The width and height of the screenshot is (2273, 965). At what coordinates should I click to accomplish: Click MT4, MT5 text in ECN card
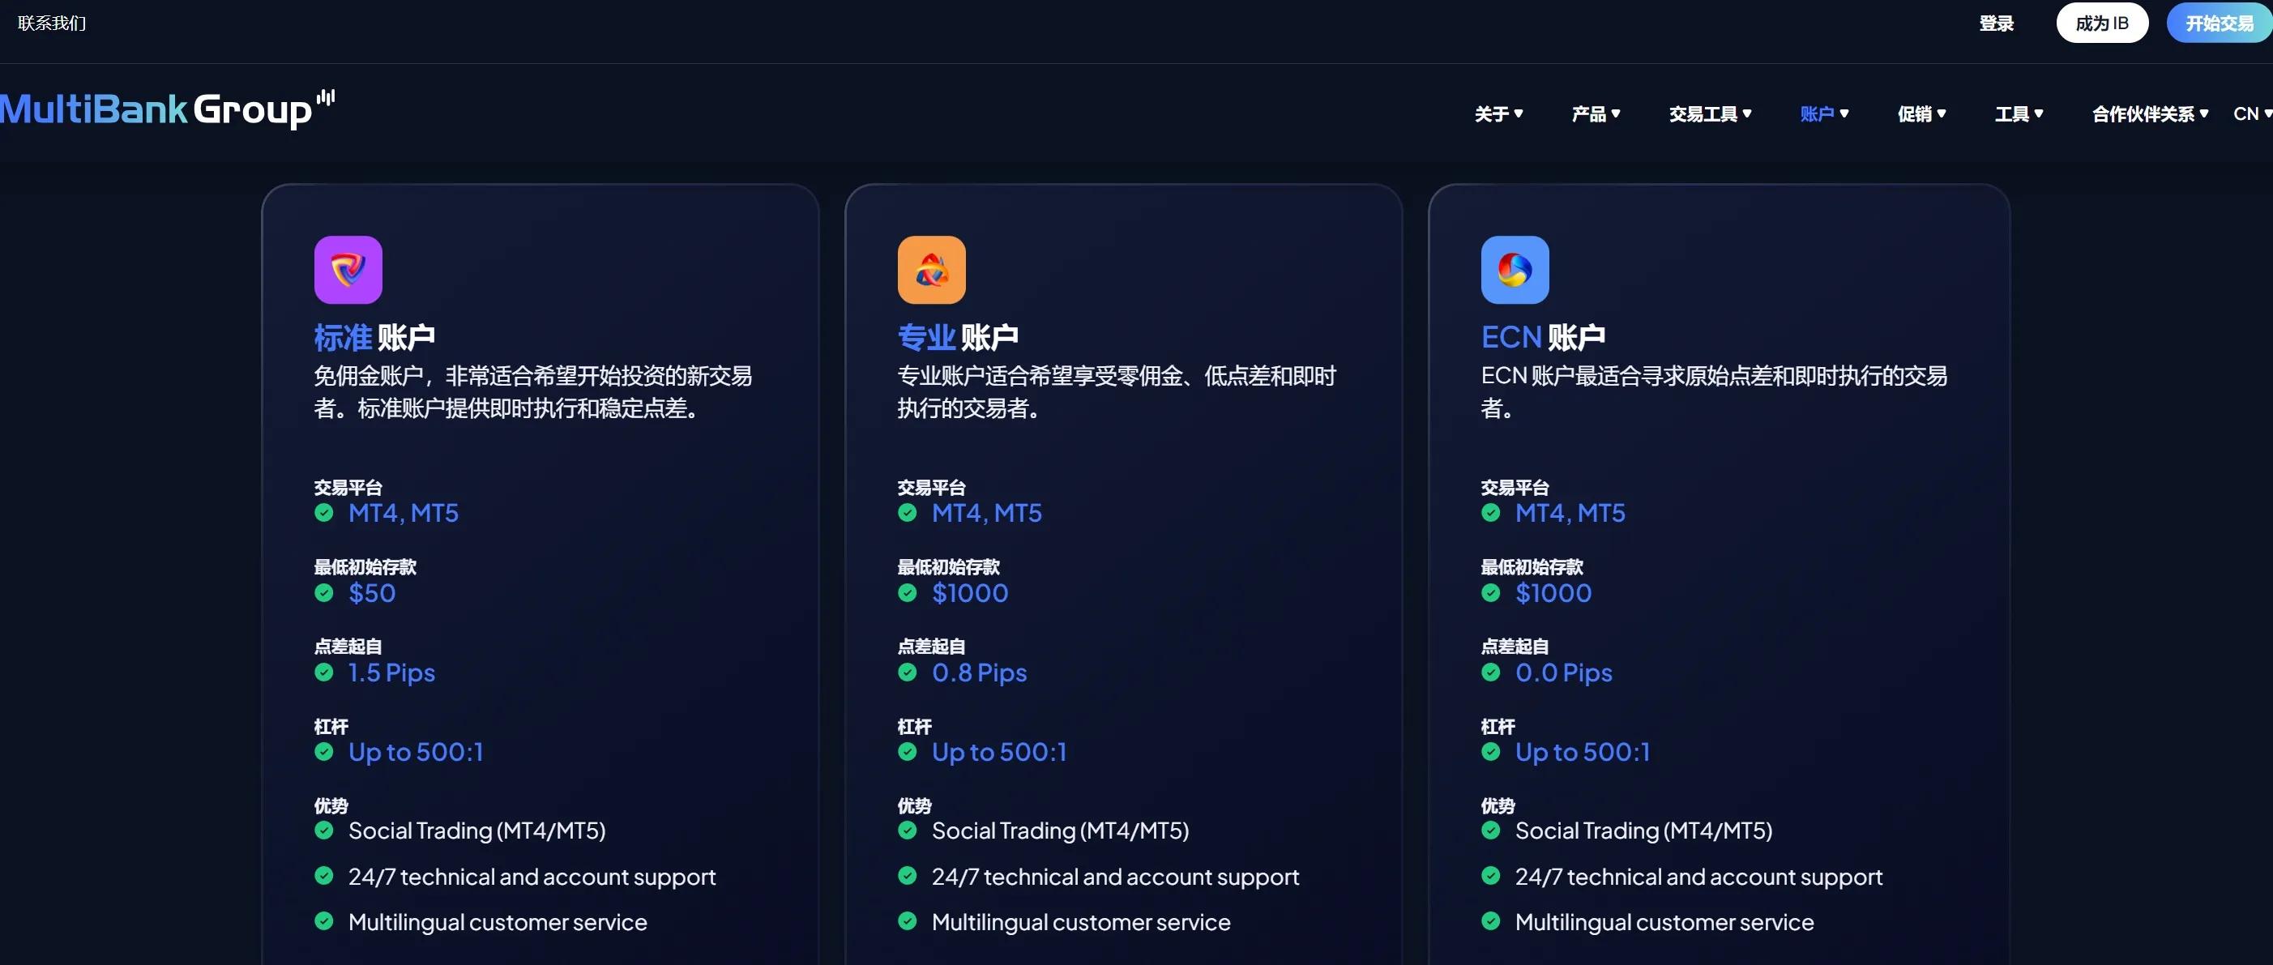pyautogui.click(x=1570, y=513)
